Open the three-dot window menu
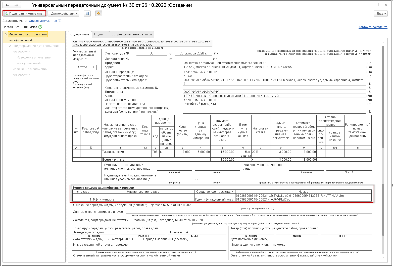Screen dimensions: 393x266 (x=378, y=5)
